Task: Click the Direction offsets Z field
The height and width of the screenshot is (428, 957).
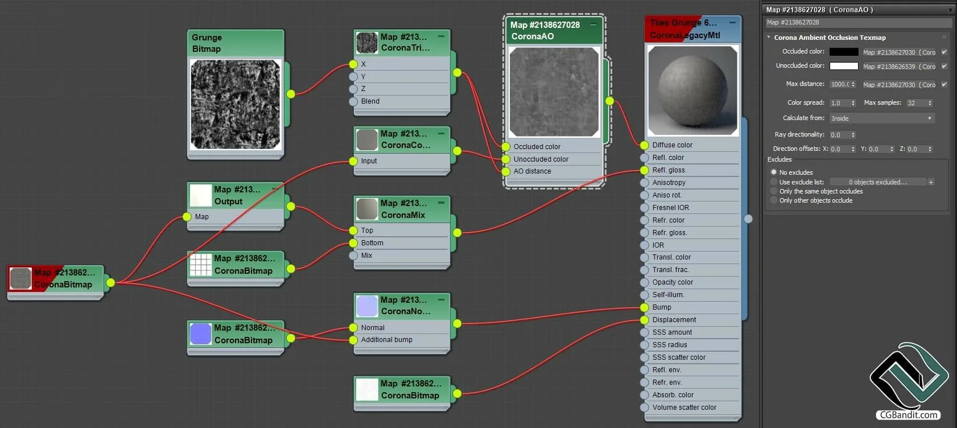Action: 917,149
